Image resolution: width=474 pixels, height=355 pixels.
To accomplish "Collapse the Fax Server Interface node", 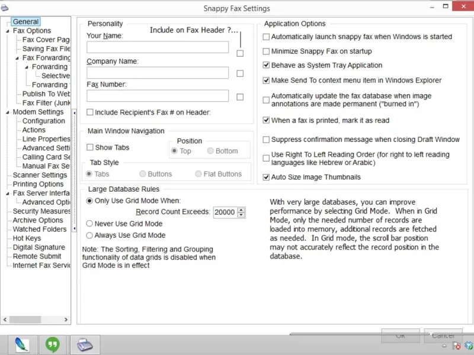I will tap(8, 193).
